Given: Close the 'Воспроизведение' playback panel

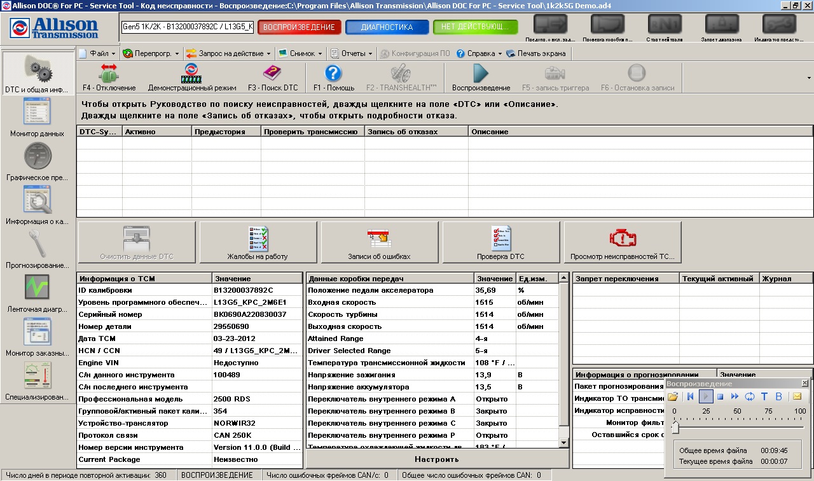Looking at the screenshot, I should [804, 383].
